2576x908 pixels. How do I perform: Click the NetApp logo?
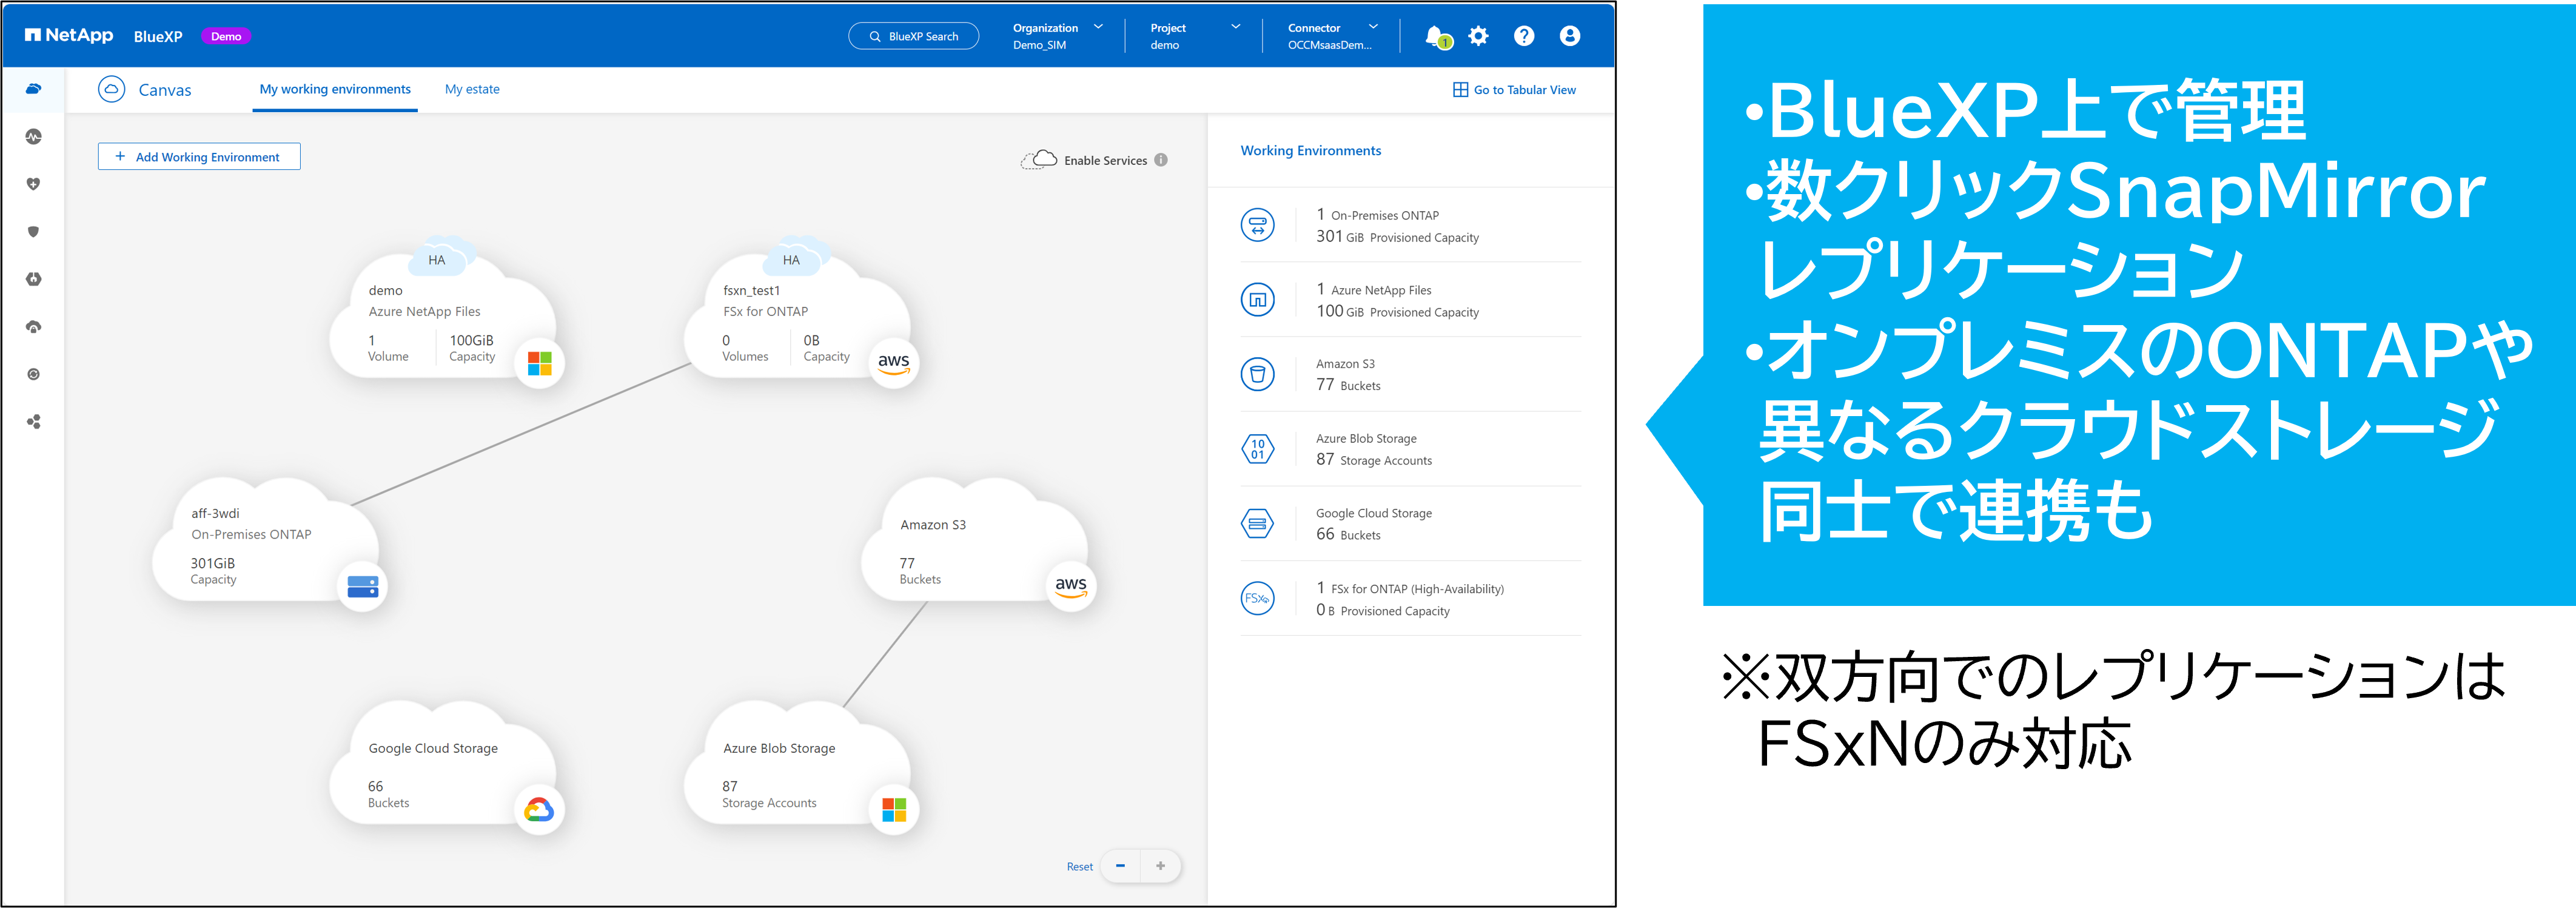coord(69,35)
